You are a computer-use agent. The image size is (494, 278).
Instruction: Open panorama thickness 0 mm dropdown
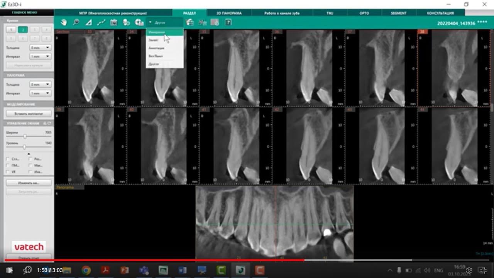[41, 85]
